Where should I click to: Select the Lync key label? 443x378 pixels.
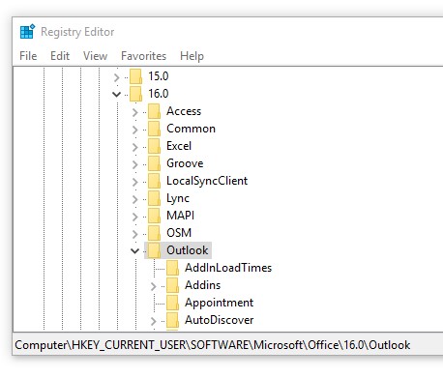tap(178, 198)
